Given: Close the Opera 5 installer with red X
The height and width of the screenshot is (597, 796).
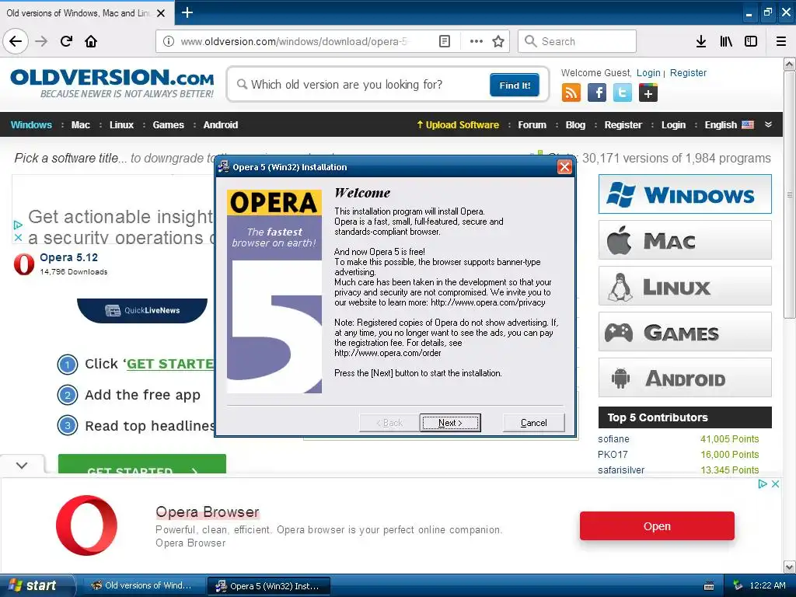Looking at the screenshot, I should [564, 167].
